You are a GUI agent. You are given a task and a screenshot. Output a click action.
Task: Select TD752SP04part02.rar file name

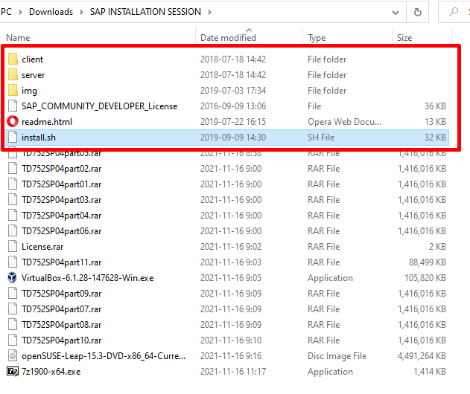coord(61,169)
